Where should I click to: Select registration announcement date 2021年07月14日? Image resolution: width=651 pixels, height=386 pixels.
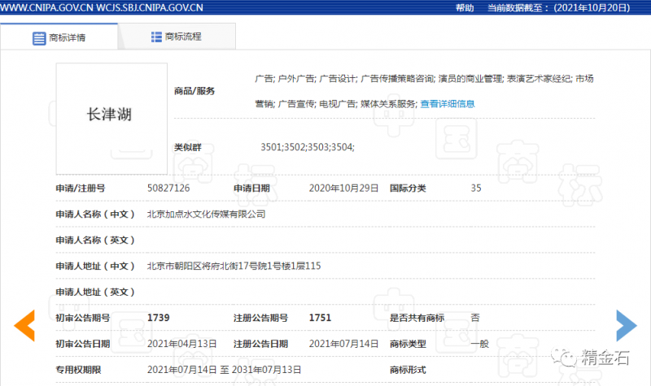click(343, 344)
